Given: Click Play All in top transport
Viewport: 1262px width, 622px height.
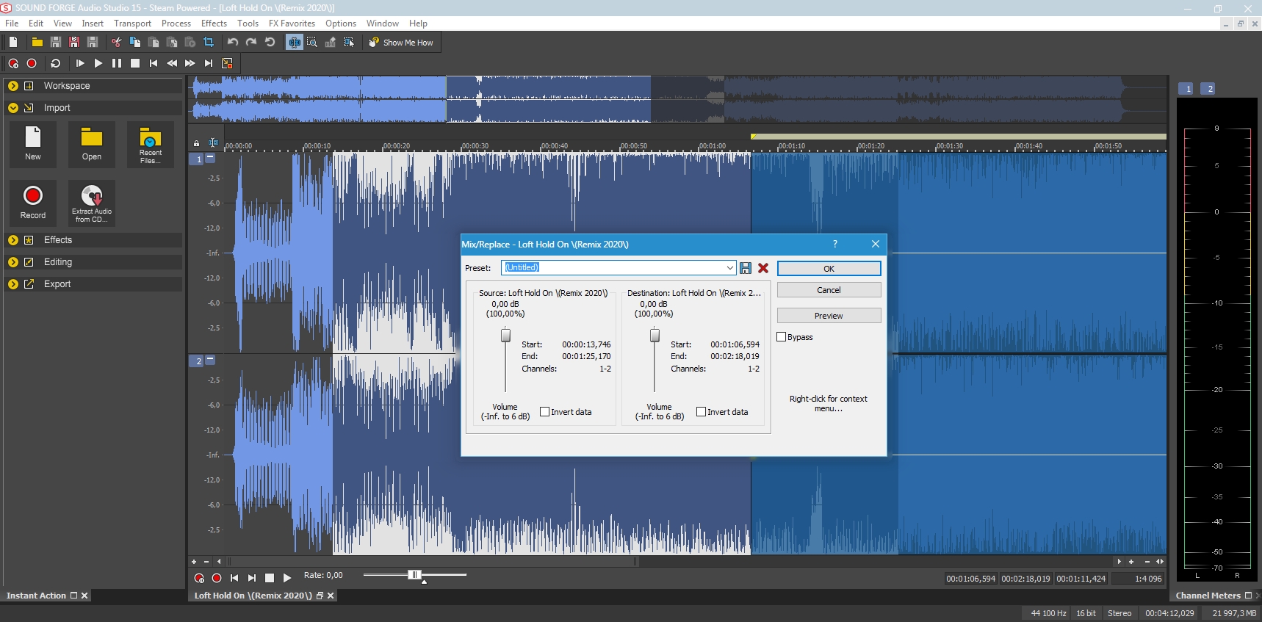Looking at the screenshot, I should click(80, 63).
